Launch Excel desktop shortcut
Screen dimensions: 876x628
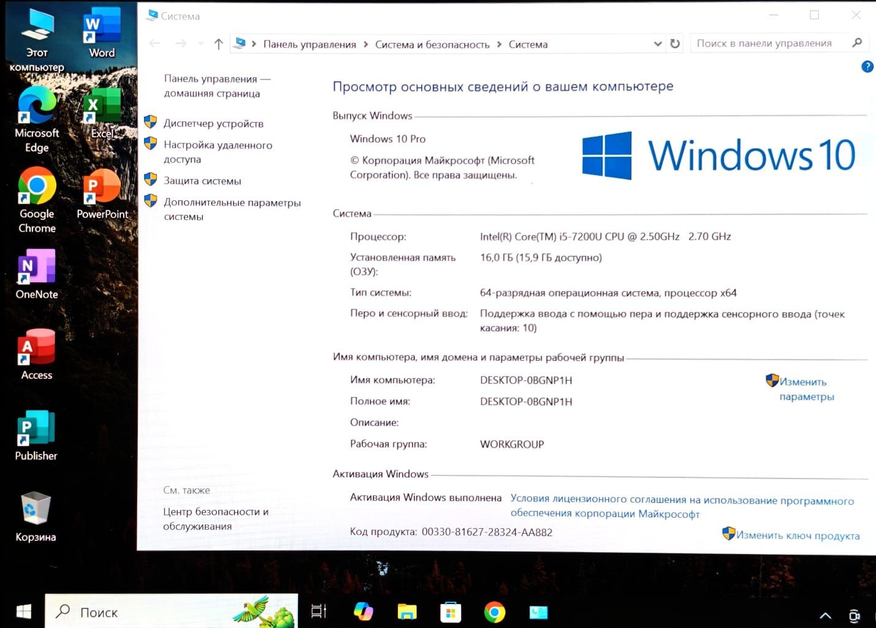point(102,113)
